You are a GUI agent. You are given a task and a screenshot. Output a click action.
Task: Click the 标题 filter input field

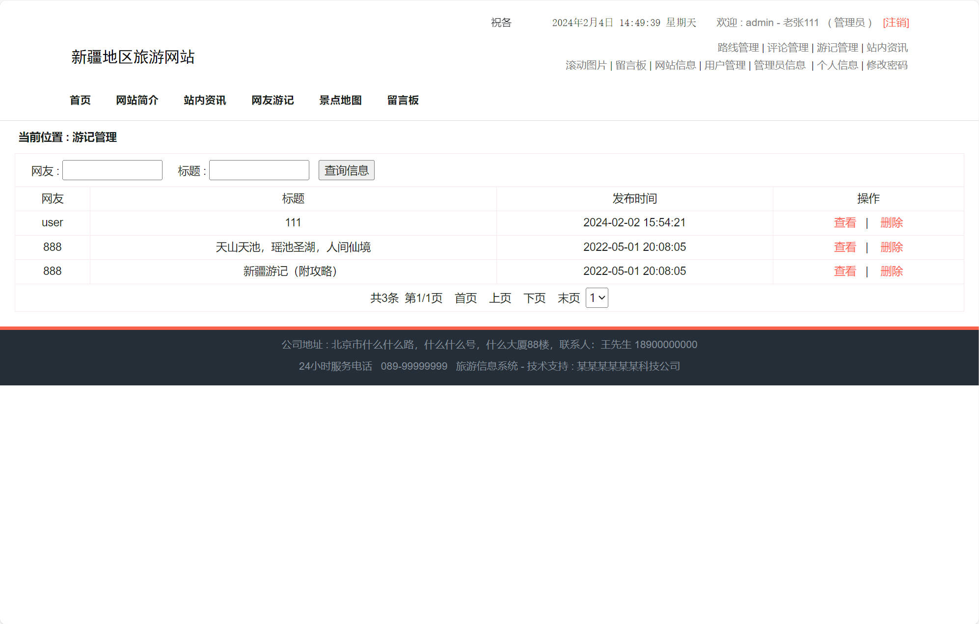point(259,170)
